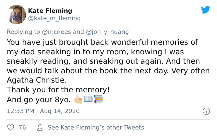Click the thumbs up emoji
Viewport: 217px width, 136px height.
(78, 99)
